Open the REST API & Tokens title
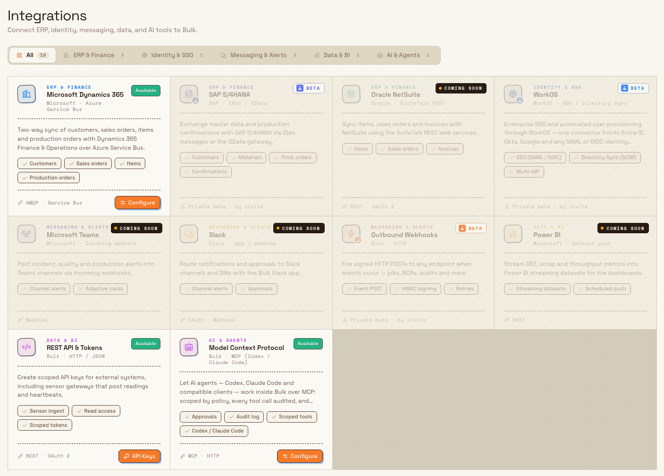This screenshot has height=476, width=664. coord(75,348)
